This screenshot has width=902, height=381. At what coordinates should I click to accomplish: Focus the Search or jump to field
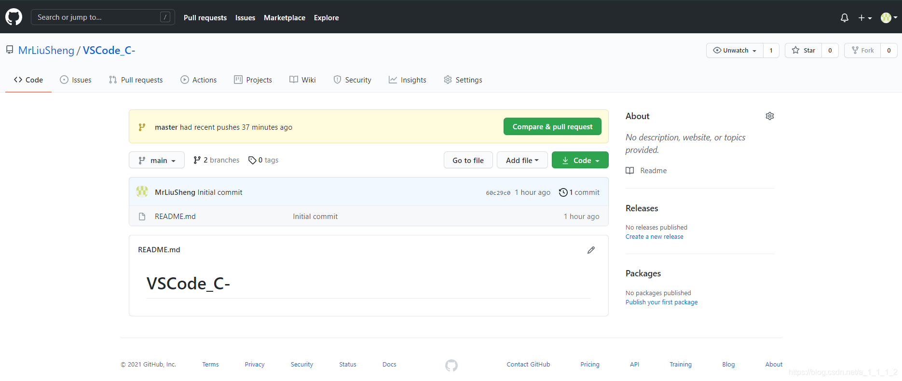[103, 17]
